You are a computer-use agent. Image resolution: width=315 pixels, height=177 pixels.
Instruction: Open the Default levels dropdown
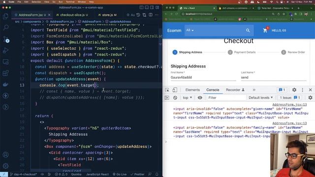[260, 98]
